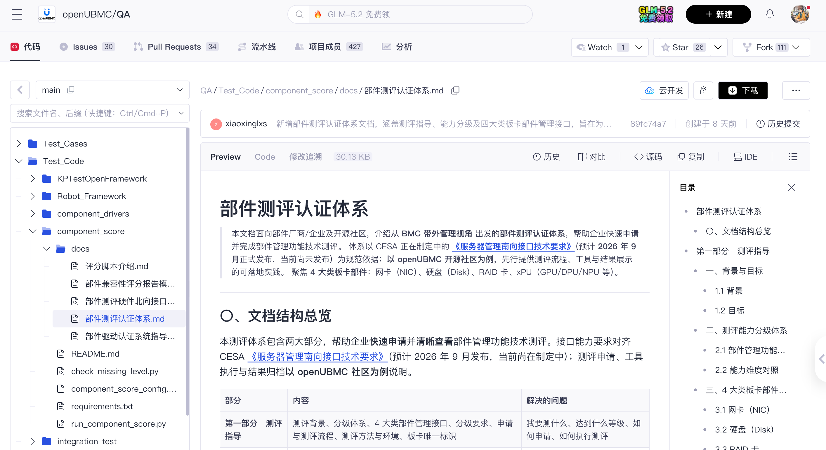Toggle the table of contents list icon
The image size is (826, 450).
point(793,157)
